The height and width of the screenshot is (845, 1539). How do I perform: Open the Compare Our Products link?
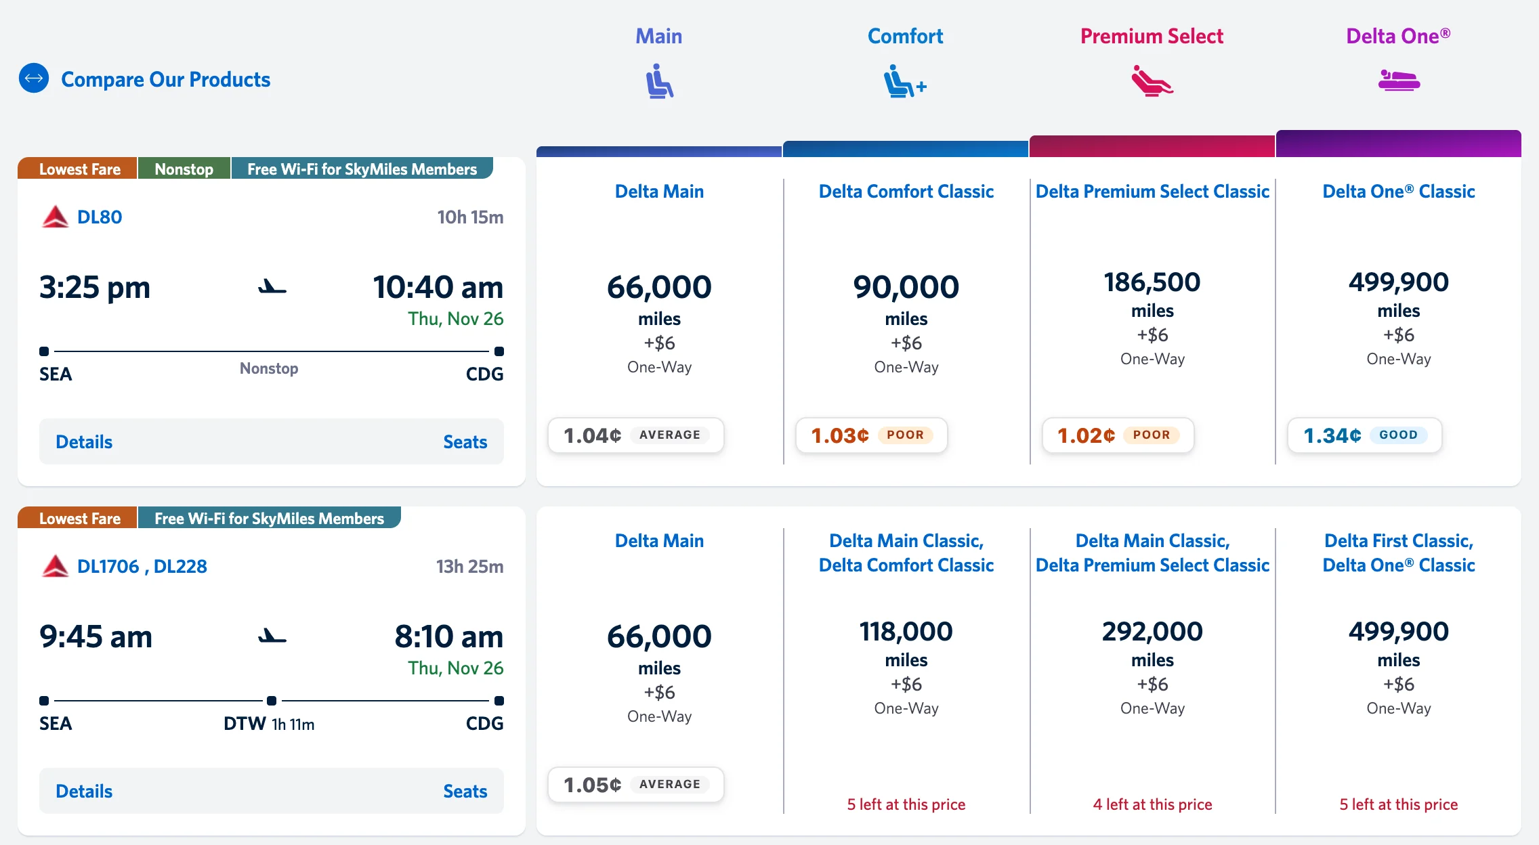pyautogui.click(x=165, y=79)
